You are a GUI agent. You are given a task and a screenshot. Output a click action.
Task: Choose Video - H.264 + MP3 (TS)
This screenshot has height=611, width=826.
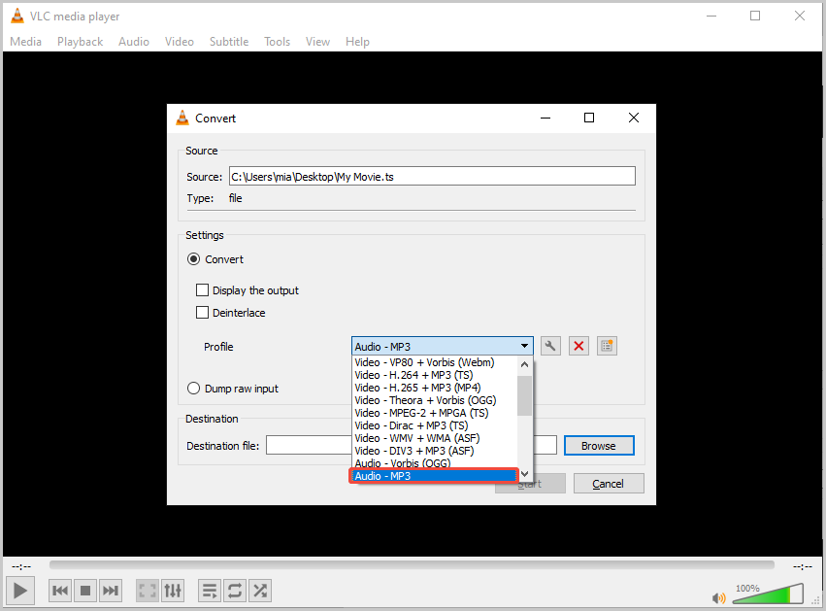click(435, 375)
